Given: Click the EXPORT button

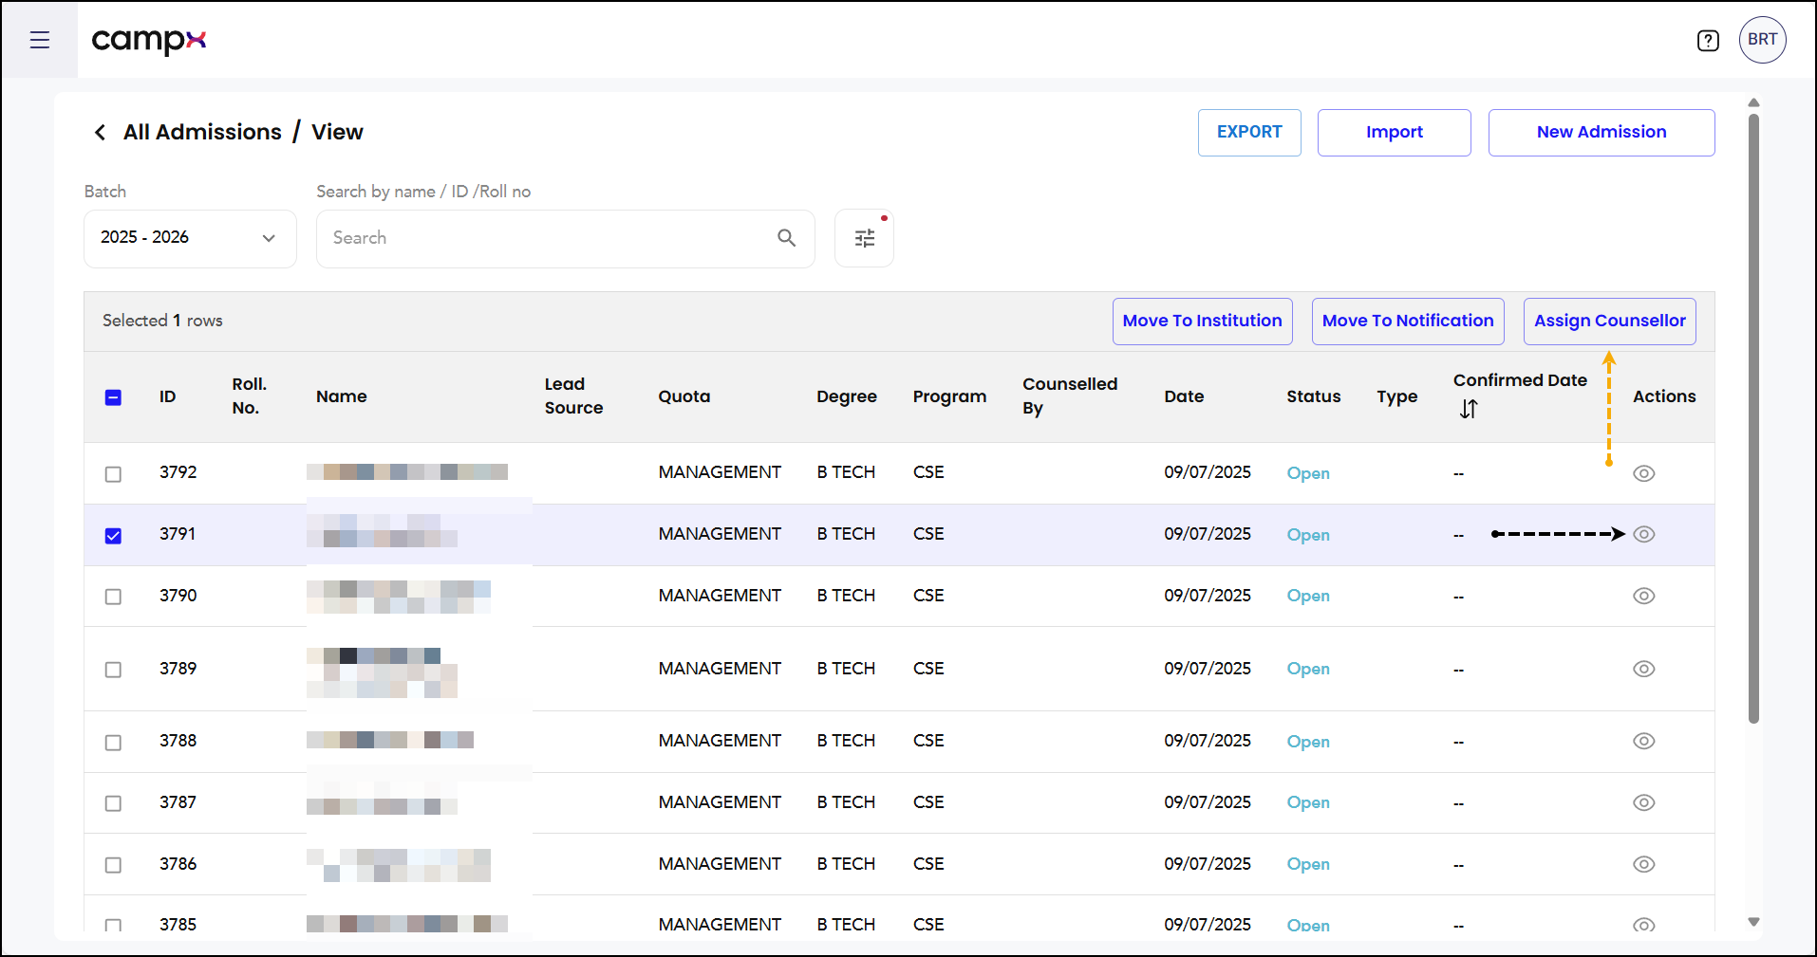Looking at the screenshot, I should coord(1249,133).
